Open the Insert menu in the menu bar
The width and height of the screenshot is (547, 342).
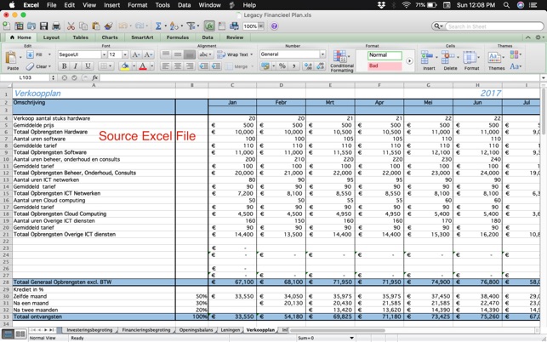pyautogui.click(x=111, y=5)
